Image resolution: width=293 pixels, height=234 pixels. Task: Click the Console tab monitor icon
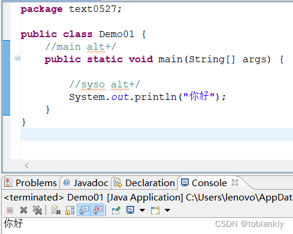[185, 183]
